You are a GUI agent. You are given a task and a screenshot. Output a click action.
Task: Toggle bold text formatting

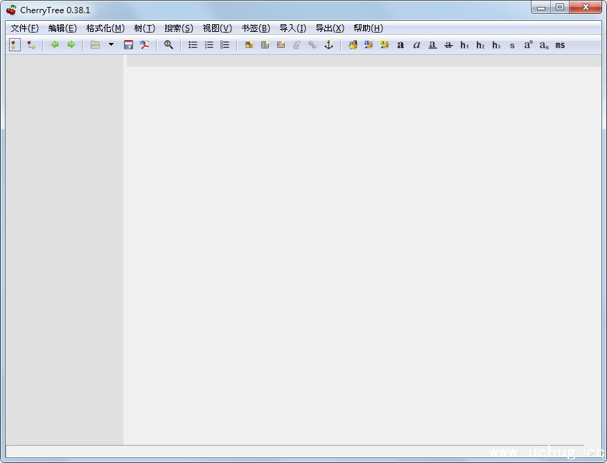click(401, 45)
